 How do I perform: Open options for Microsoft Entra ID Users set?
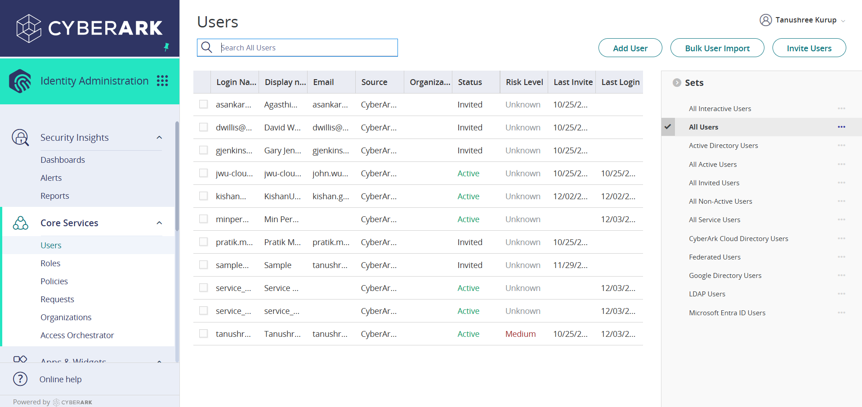[x=841, y=313]
